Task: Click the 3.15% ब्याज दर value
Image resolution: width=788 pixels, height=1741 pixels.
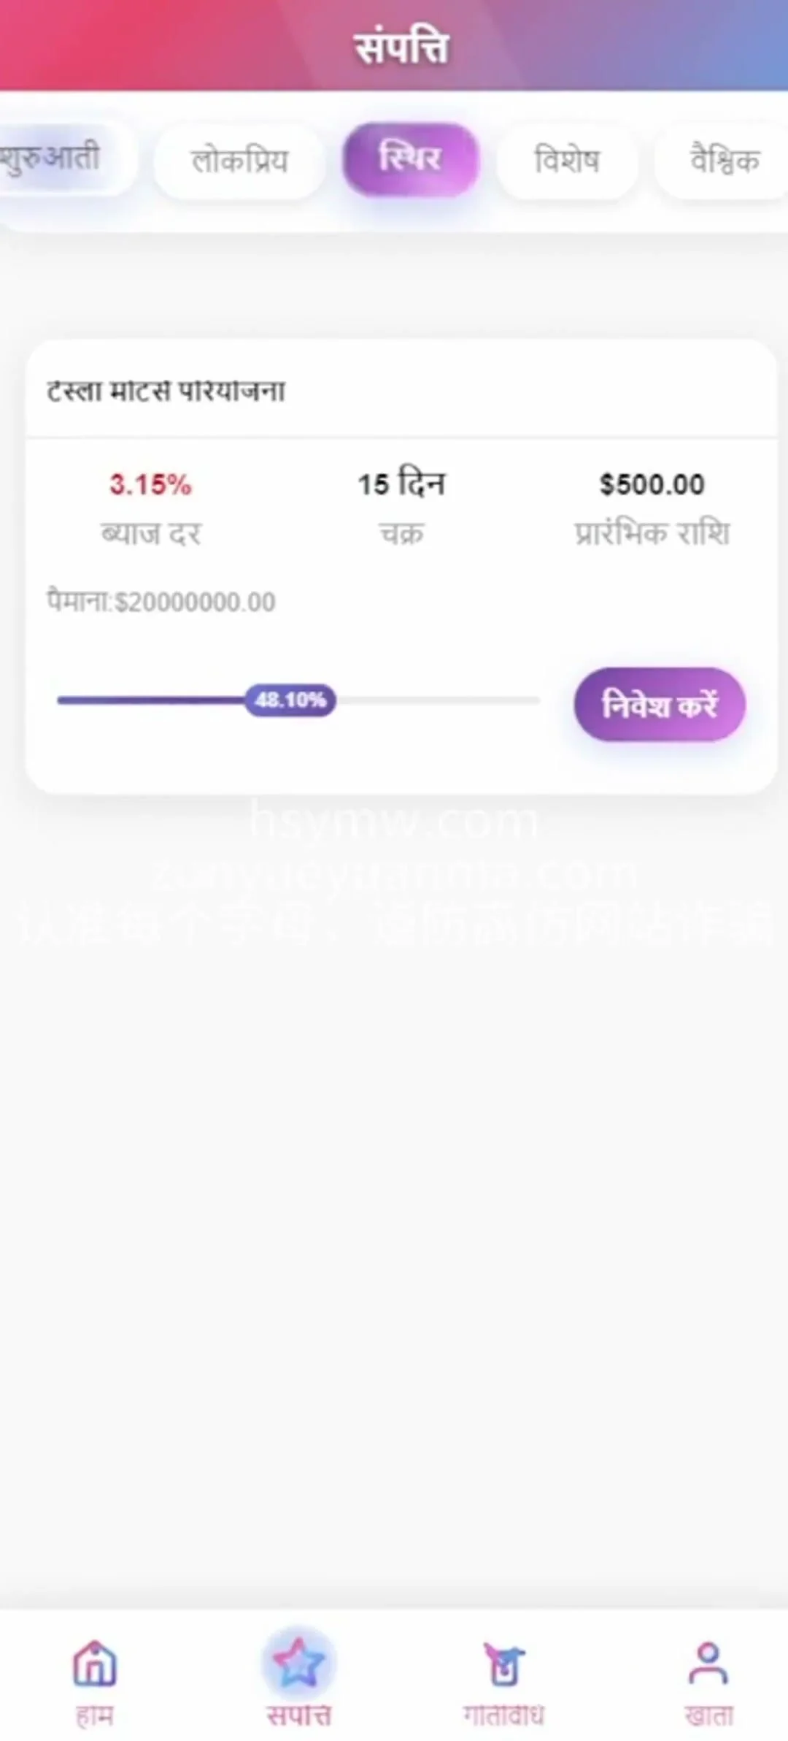Action: (x=150, y=484)
